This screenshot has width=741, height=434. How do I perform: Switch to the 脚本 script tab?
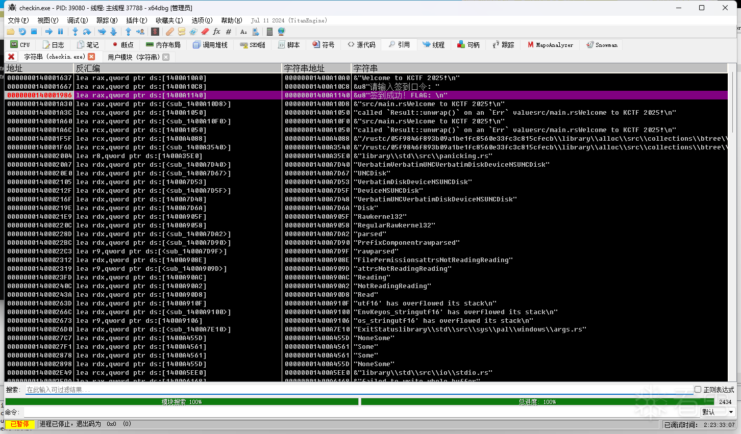click(x=289, y=45)
